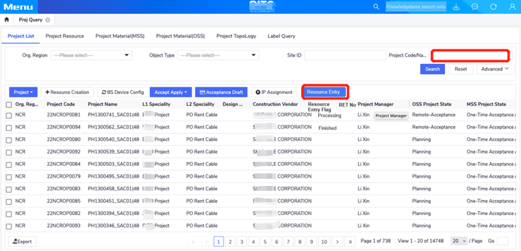
Task: Click the Project Code/Name input field
Action: (x=470, y=55)
